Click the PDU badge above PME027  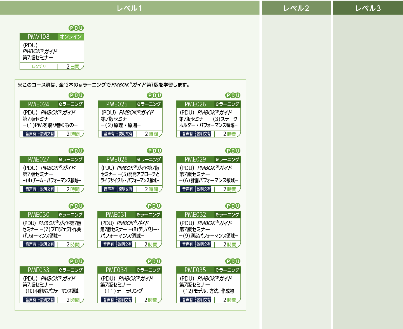pos(76,151)
